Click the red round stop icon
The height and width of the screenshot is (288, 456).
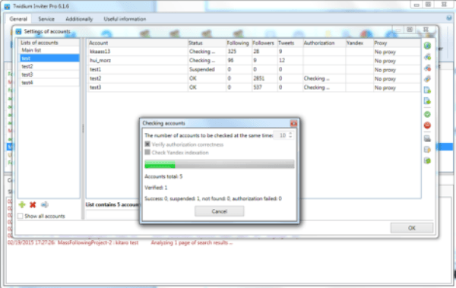427,125
